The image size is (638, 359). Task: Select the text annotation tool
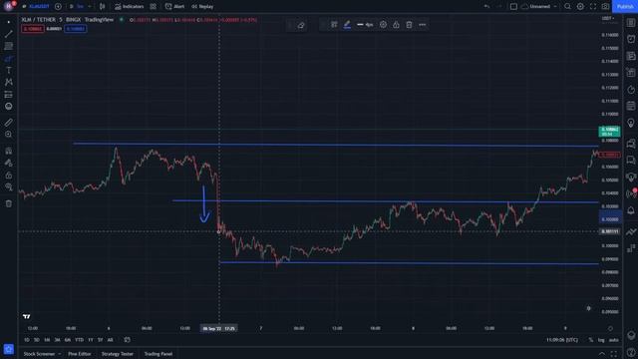[x=9, y=71]
